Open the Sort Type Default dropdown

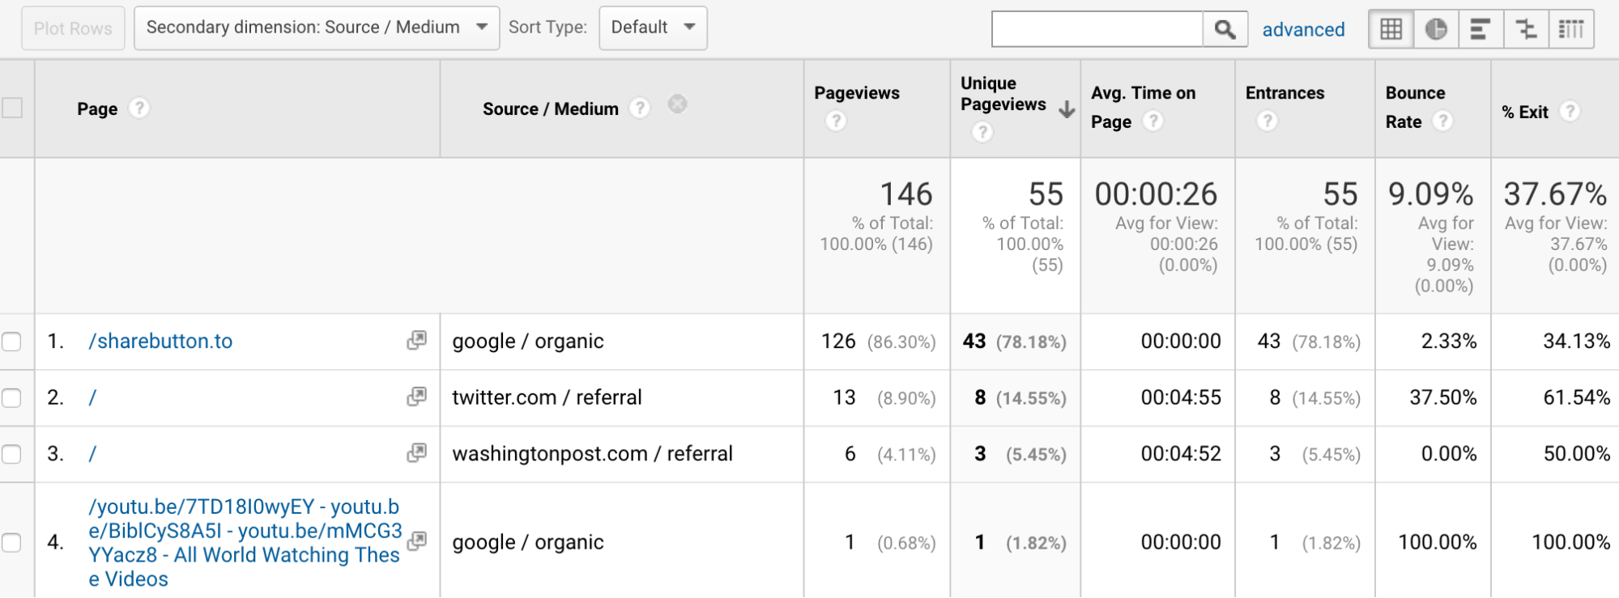tap(653, 28)
